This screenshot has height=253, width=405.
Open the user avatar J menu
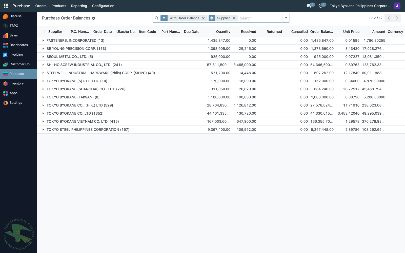pyautogui.click(x=397, y=6)
